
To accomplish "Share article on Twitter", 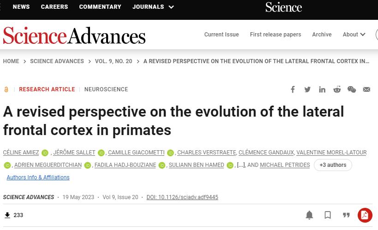I will tap(307, 89).
